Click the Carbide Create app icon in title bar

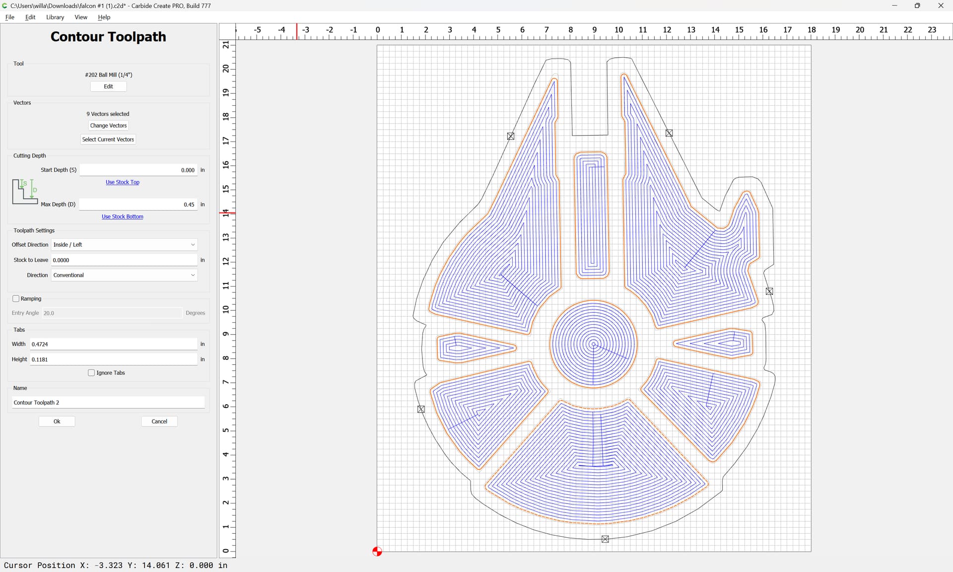click(x=5, y=5)
